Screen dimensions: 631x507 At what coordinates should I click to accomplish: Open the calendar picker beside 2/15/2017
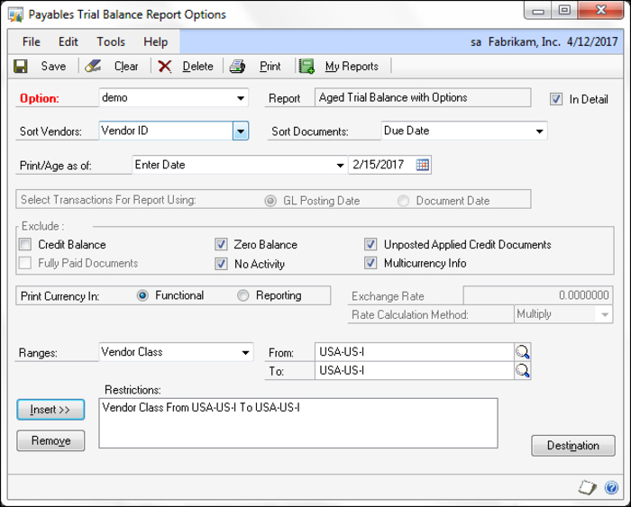422,165
